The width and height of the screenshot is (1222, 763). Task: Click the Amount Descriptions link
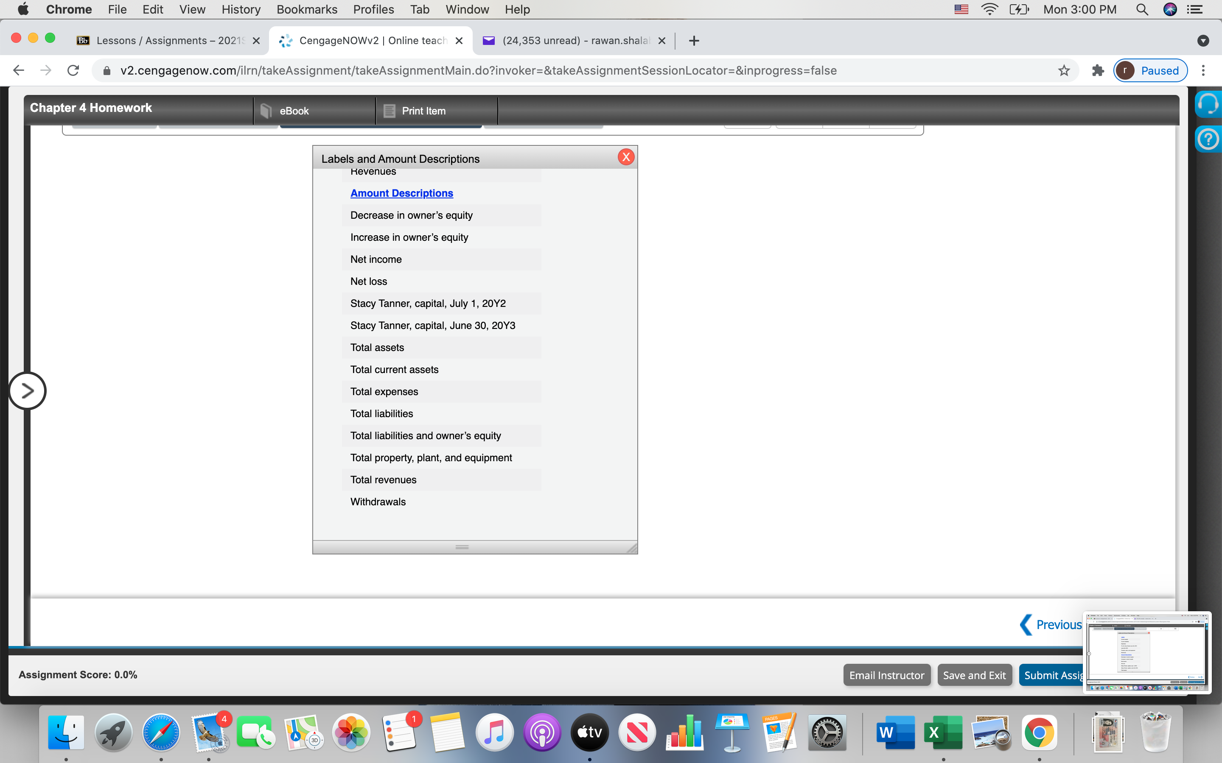point(401,193)
